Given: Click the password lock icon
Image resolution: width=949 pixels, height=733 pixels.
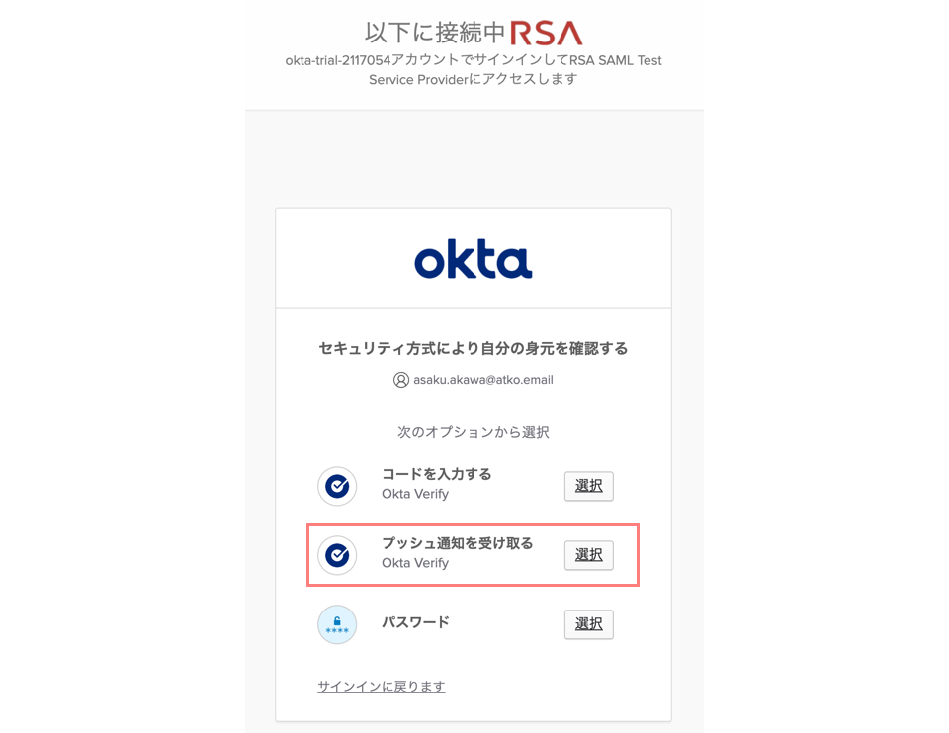Looking at the screenshot, I should (x=337, y=624).
